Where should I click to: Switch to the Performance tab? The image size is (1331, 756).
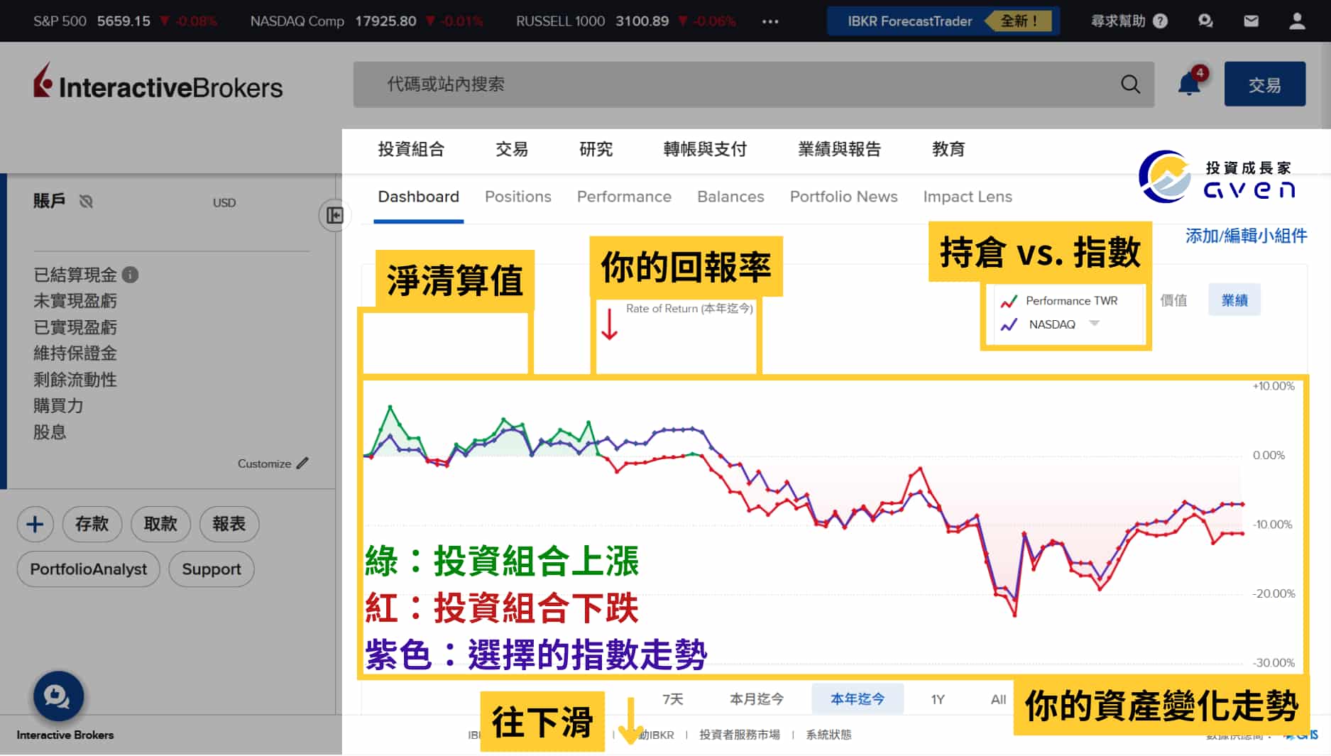624,197
